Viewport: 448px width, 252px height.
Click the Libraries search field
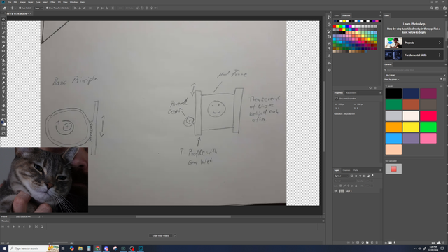tap(415, 70)
